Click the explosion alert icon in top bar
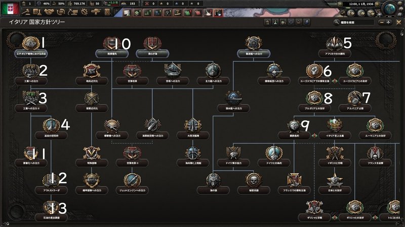 pyautogui.click(x=208, y=12)
